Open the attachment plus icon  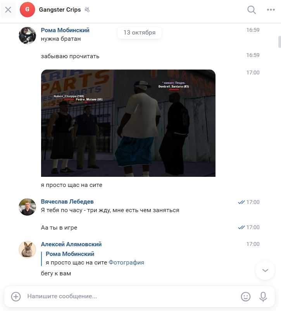[16, 297]
